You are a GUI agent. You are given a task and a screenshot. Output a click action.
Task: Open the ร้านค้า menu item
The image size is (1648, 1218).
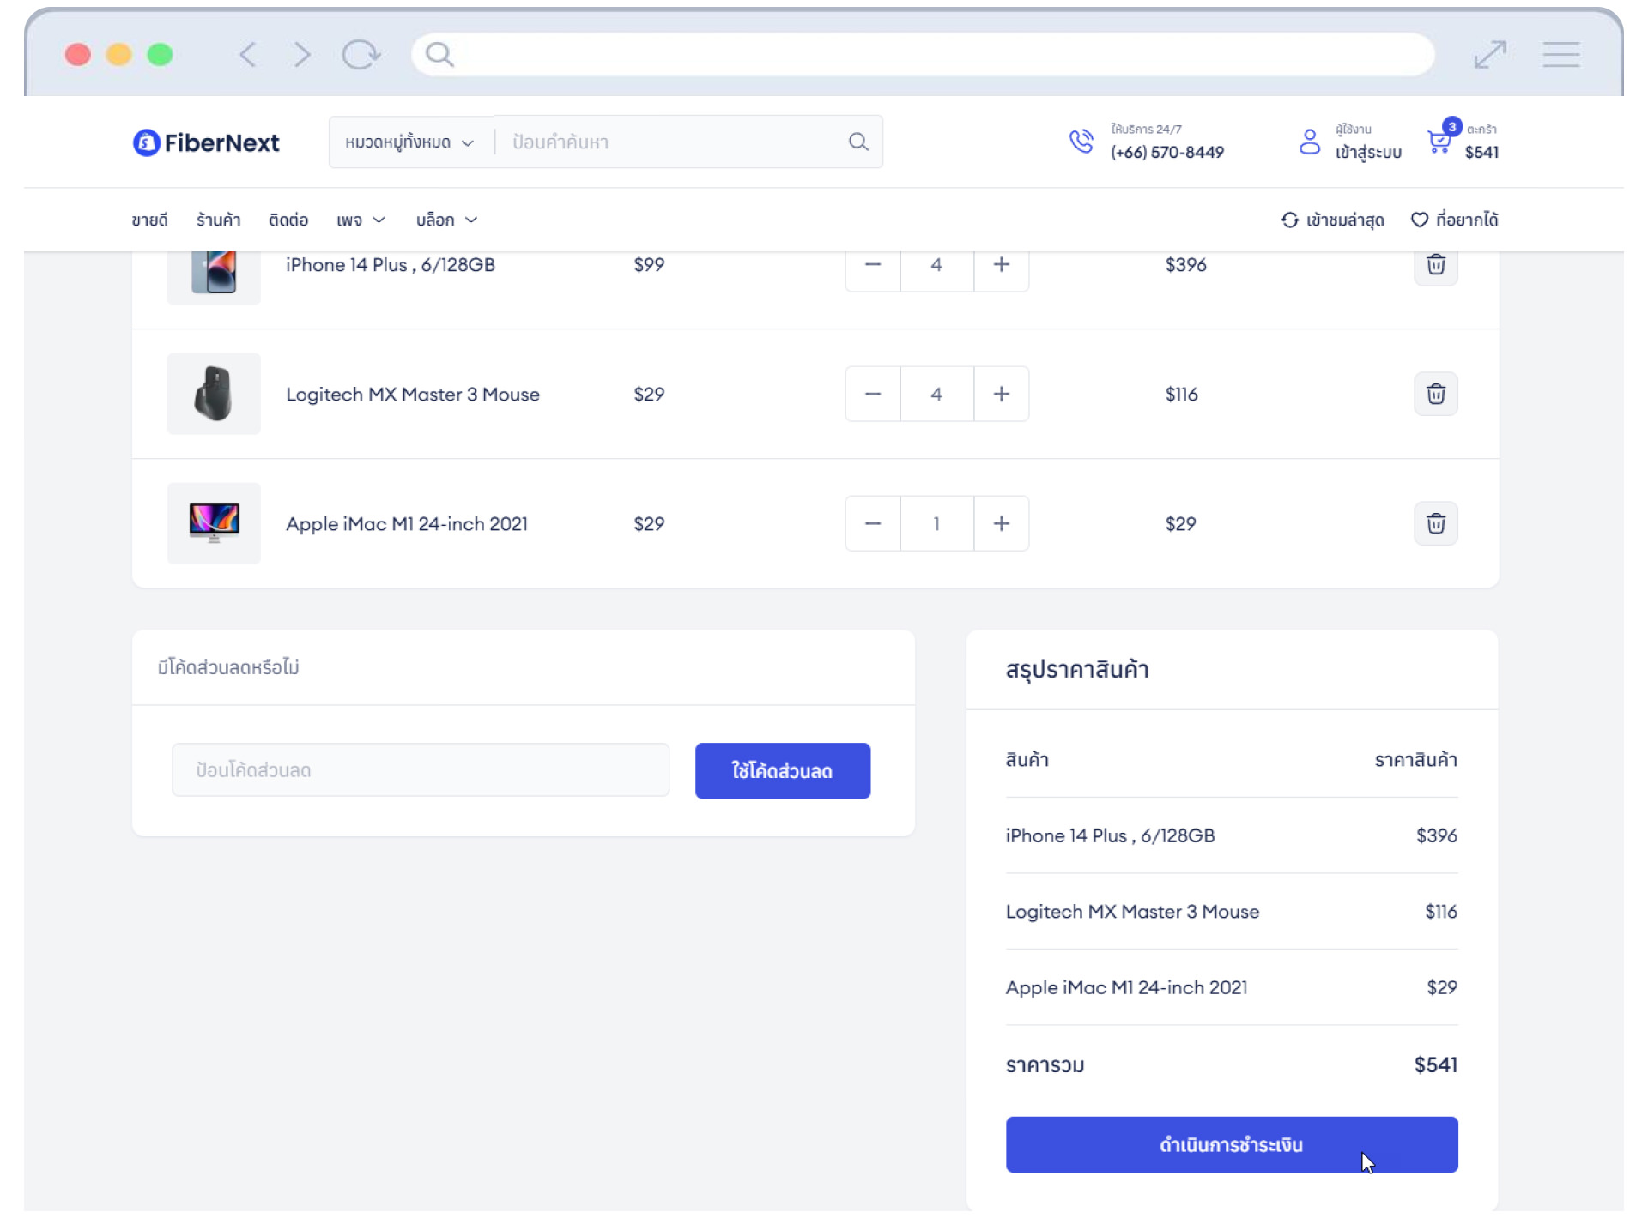pos(218,220)
